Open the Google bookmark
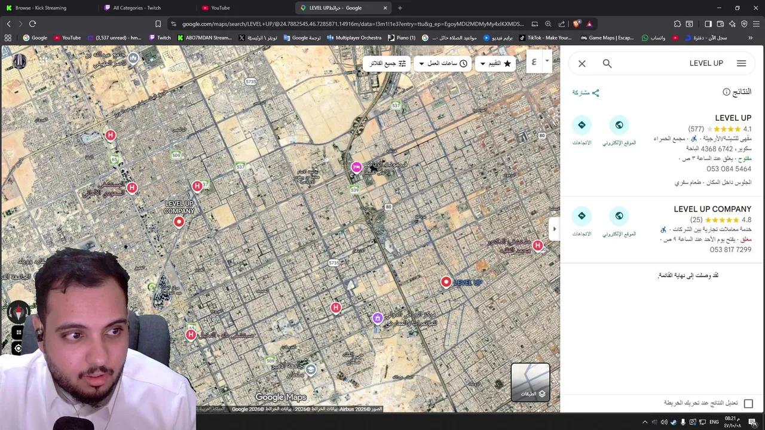This screenshot has width=765, height=430. point(35,38)
